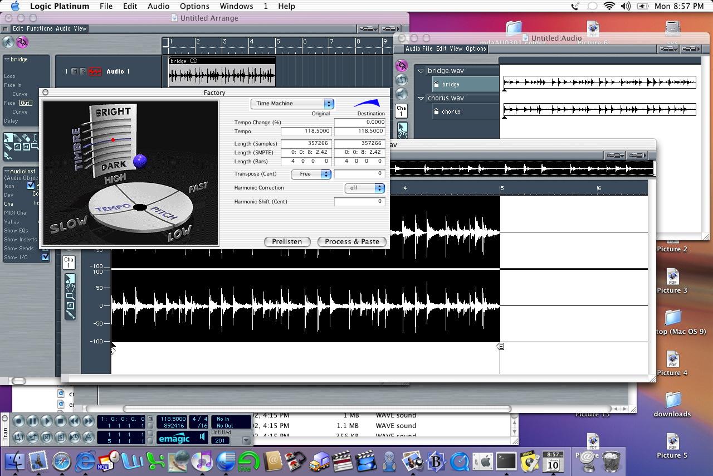
Task: Click the speaker icon in the Audio window
Action: 401,94
